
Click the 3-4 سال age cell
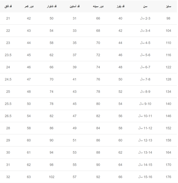pos(145,31)
